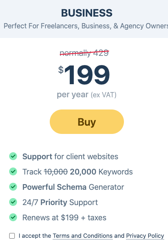168x243 pixels.
Task: Click the '(ex VAT)' note
Action: [x=103, y=95]
